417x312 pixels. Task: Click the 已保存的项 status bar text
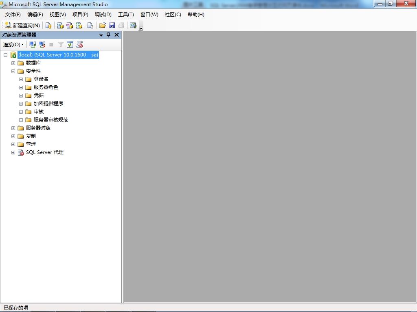tap(16, 308)
